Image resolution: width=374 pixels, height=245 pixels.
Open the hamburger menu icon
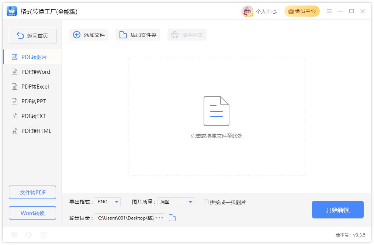[329, 11]
